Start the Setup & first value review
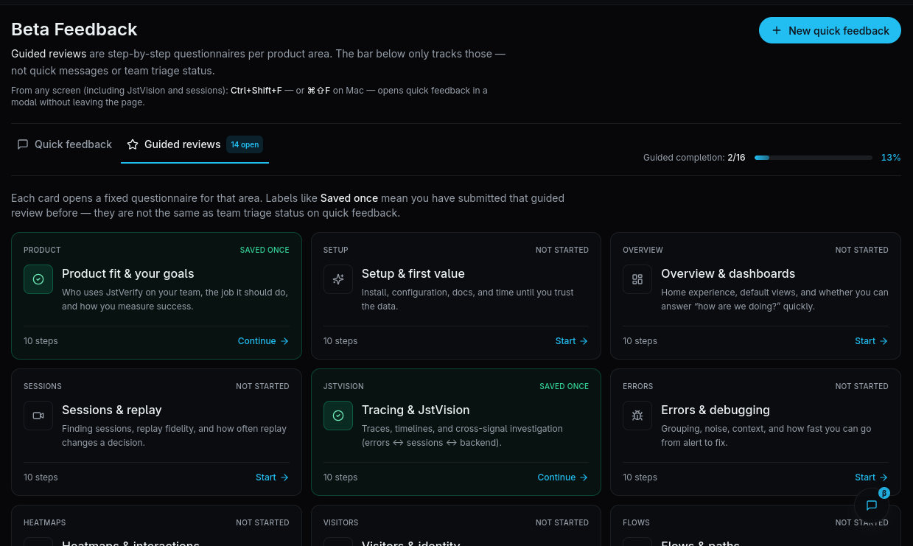Screen dimensions: 913x546 [x=572, y=341]
